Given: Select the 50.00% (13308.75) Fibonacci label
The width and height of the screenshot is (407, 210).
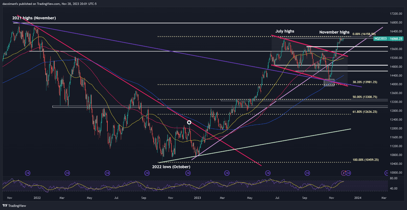Looking at the screenshot, I should coord(365,97).
